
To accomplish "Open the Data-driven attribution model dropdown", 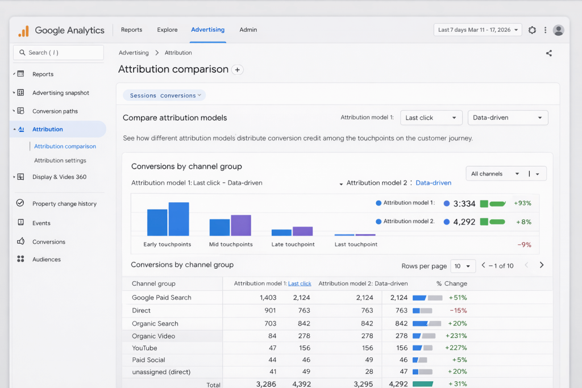I will (508, 118).
